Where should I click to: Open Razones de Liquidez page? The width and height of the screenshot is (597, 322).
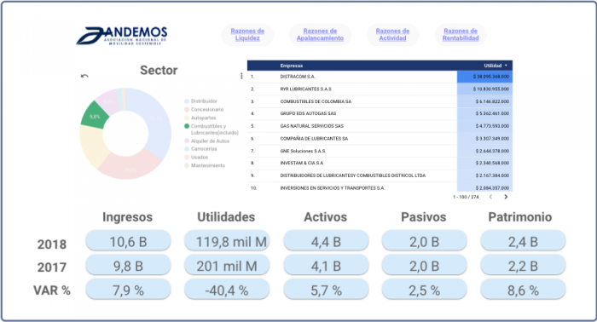click(x=247, y=35)
